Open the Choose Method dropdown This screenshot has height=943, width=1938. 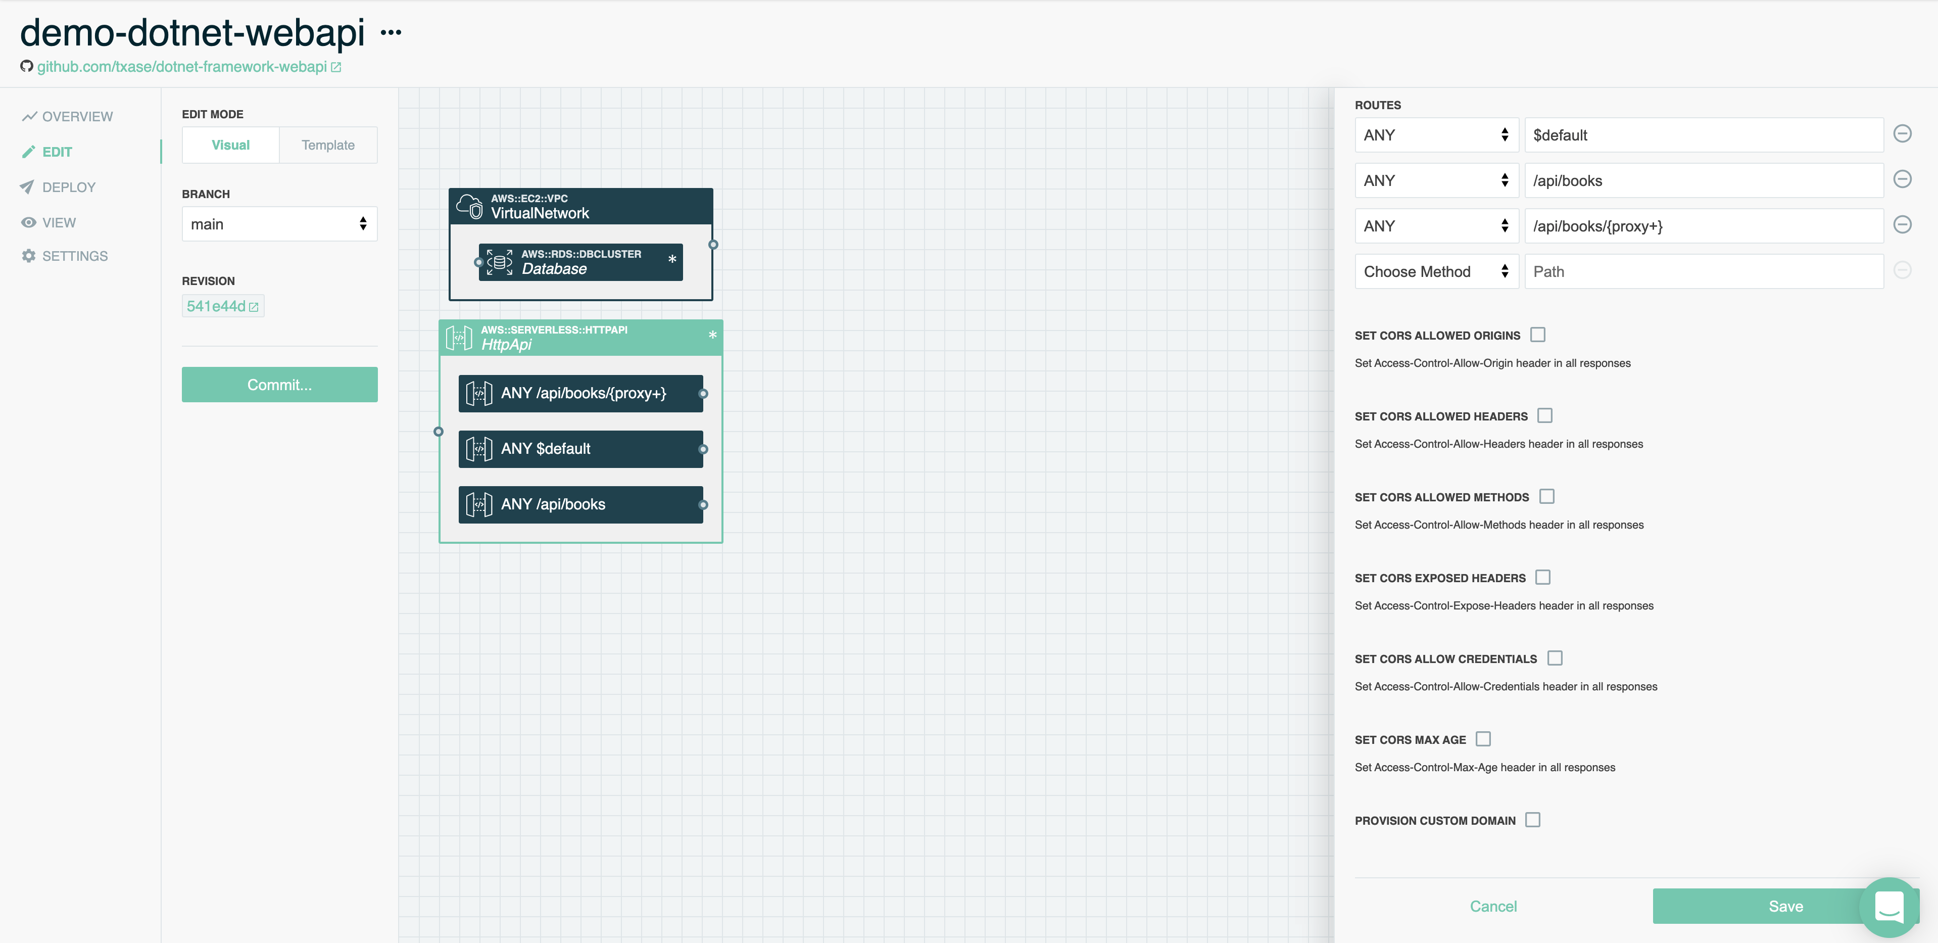(1436, 271)
